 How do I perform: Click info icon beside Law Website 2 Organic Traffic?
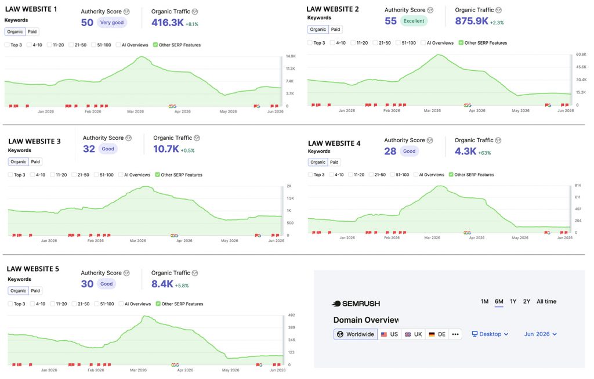coord(498,10)
